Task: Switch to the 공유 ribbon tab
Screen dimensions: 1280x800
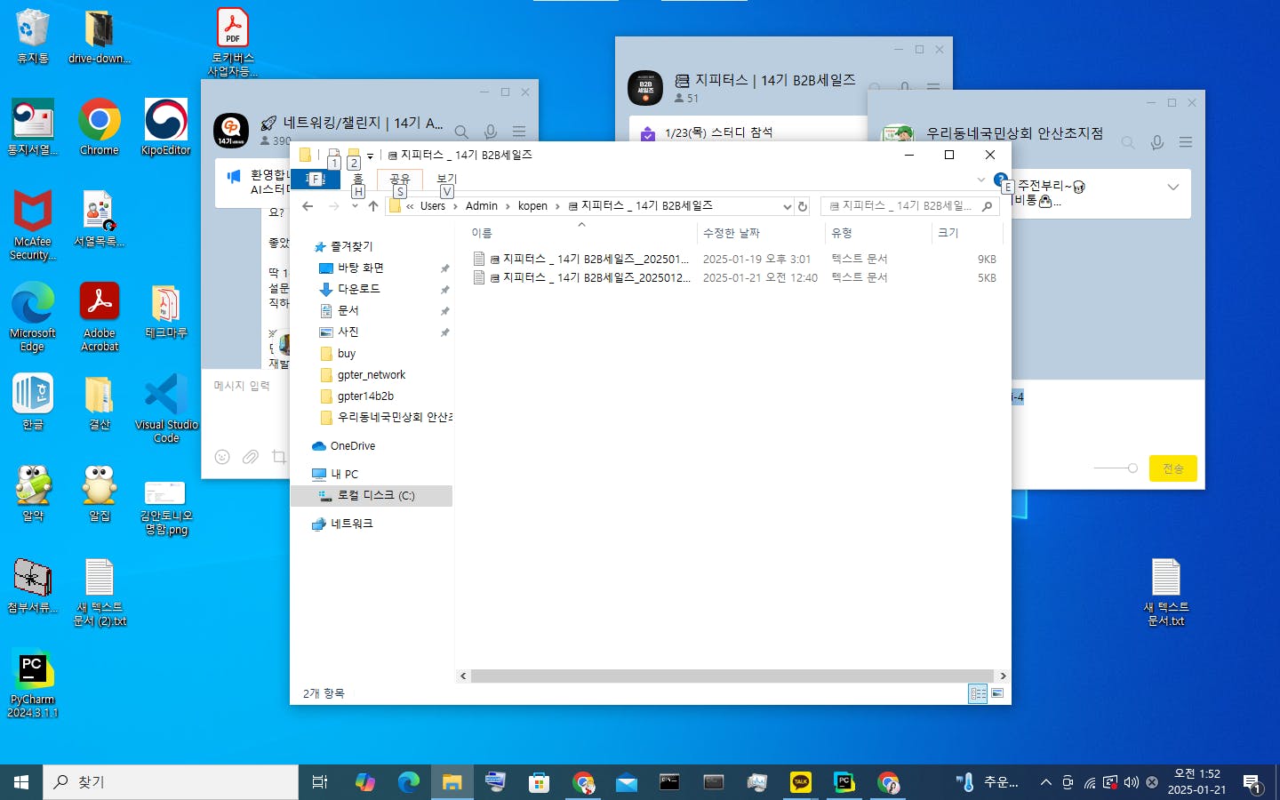Action: coord(400,179)
